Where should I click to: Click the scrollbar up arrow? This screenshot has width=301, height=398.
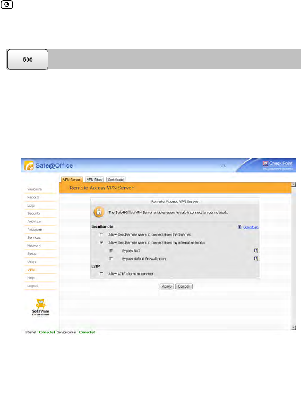point(293,185)
